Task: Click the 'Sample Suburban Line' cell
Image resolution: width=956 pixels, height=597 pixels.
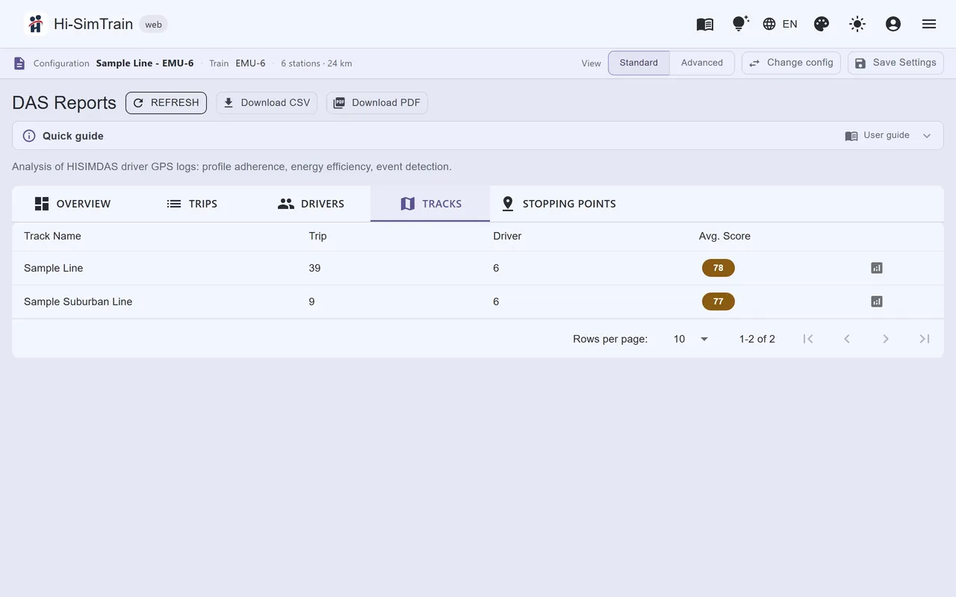Action: [x=78, y=301]
